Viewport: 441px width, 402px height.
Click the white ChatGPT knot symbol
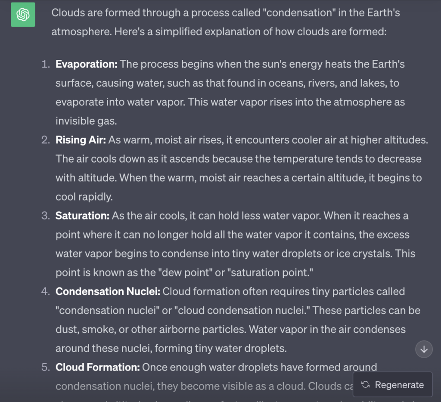point(22,14)
